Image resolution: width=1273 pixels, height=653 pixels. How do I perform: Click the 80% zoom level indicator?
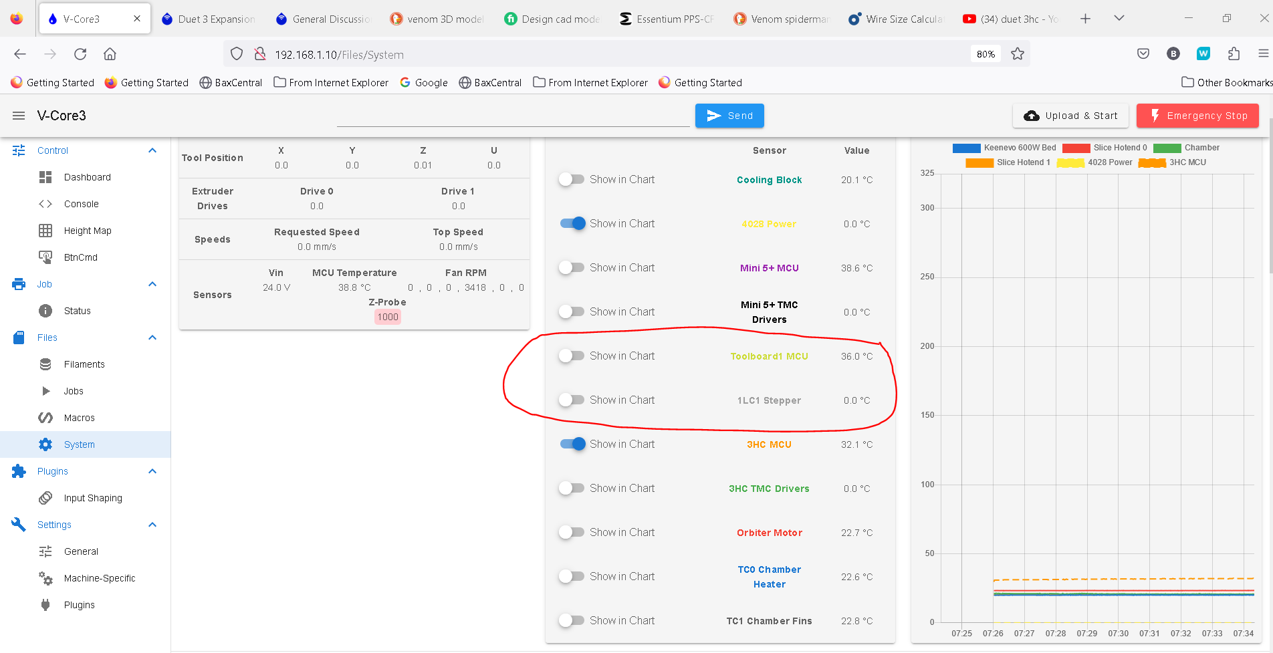[x=986, y=54]
